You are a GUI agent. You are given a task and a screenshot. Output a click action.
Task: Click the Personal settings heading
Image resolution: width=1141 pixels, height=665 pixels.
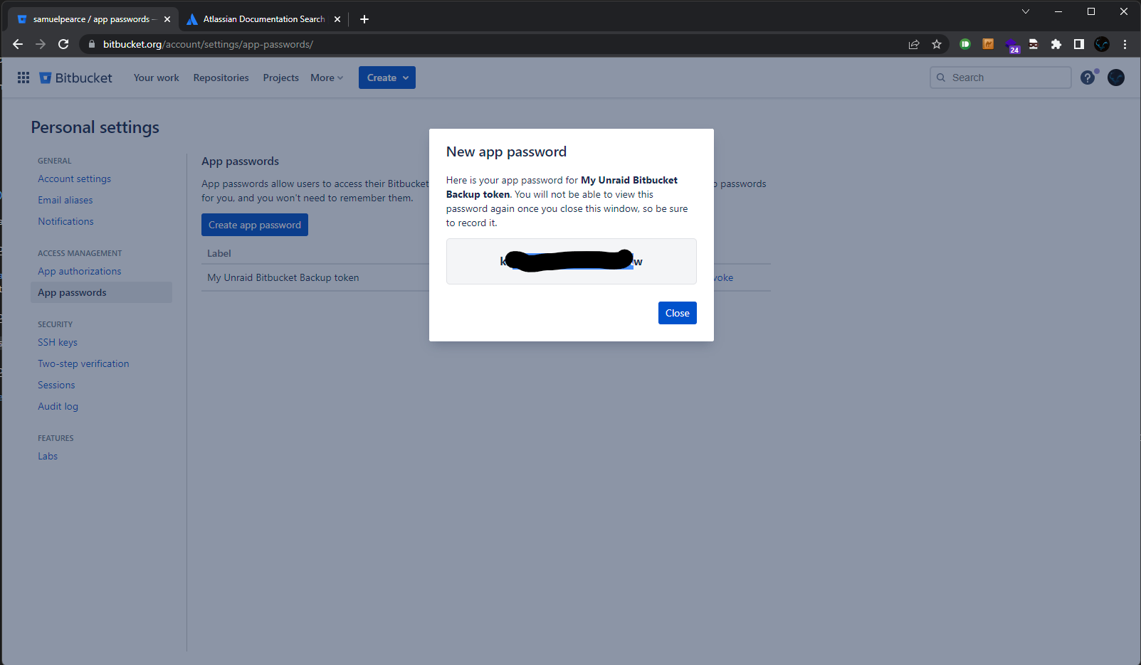point(95,127)
